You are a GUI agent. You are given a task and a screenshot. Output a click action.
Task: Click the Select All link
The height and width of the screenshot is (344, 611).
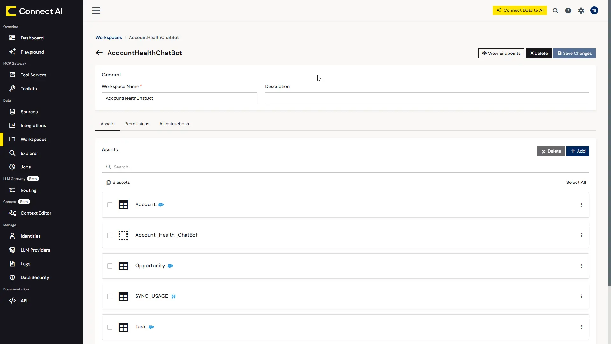tap(576, 182)
